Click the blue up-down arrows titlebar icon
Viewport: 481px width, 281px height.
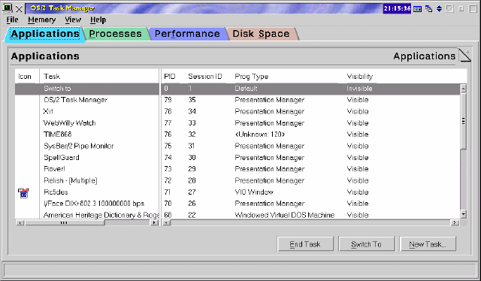(439, 8)
